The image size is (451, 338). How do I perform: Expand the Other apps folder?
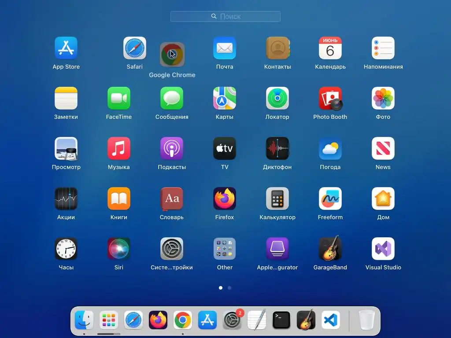[x=225, y=249]
